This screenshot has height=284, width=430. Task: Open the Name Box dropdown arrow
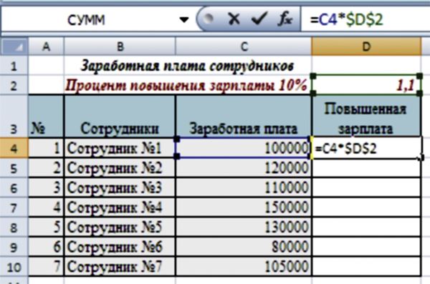[184, 20]
